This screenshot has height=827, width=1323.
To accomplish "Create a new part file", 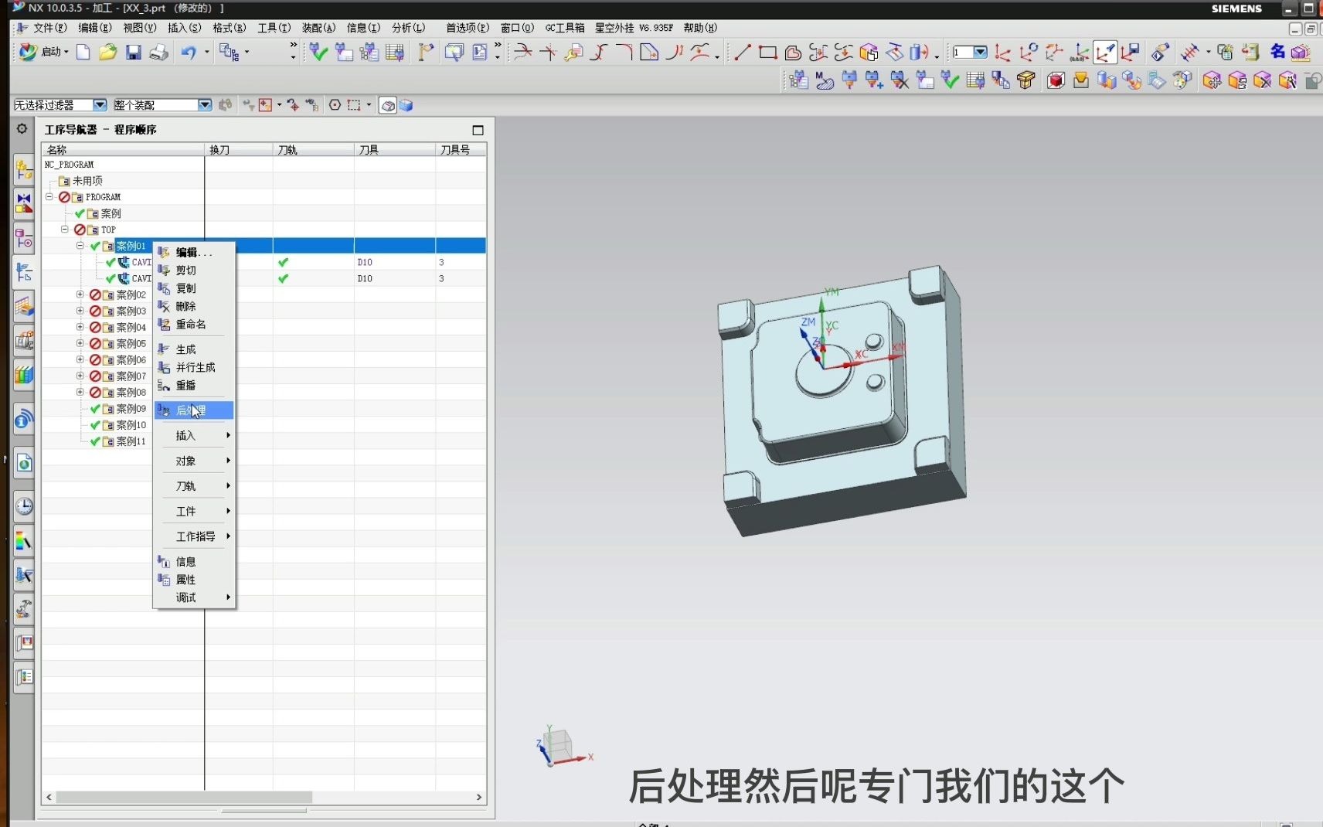I will pos(83,52).
